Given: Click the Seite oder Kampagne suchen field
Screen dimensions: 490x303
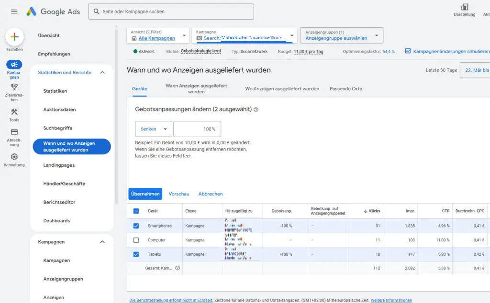Looking at the screenshot, I should (171, 11).
